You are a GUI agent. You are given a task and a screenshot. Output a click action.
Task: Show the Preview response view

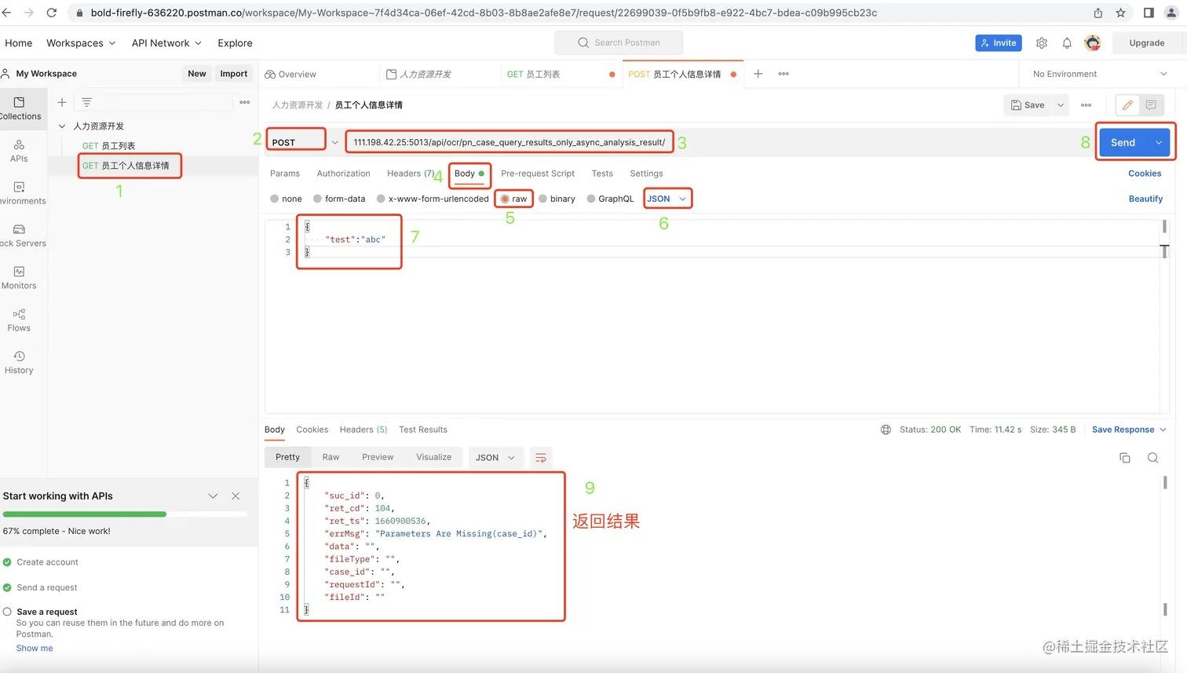(x=378, y=457)
